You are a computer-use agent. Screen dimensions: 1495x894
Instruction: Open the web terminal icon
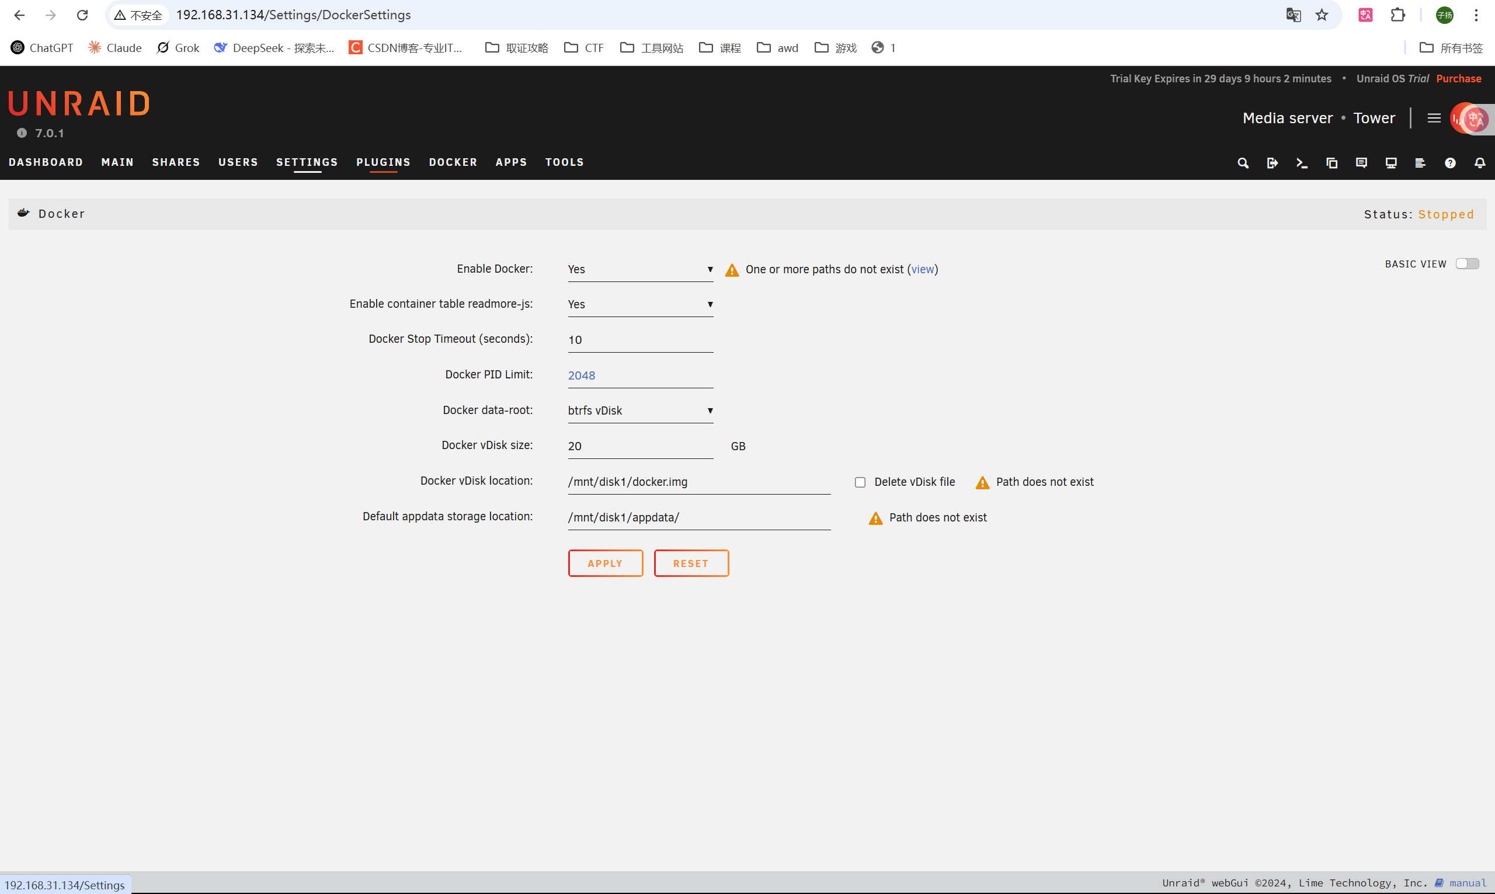click(x=1302, y=164)
